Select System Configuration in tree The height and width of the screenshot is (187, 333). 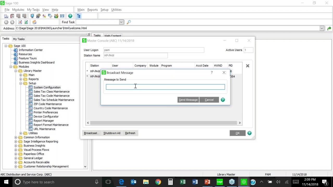(x=47, y=88)
